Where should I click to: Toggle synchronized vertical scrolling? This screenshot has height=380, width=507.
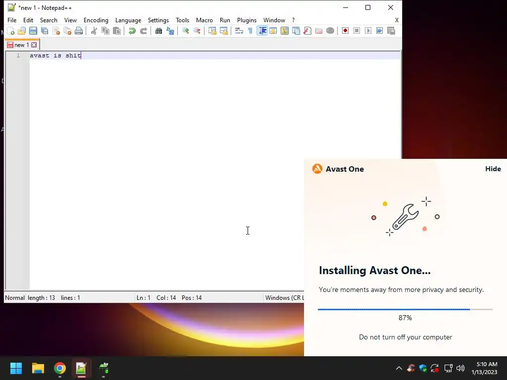212,31
